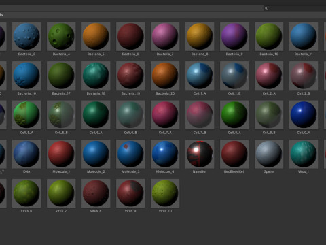
Task: Click the Cell_7_B material thumbnail
Action: click(200, 115)
